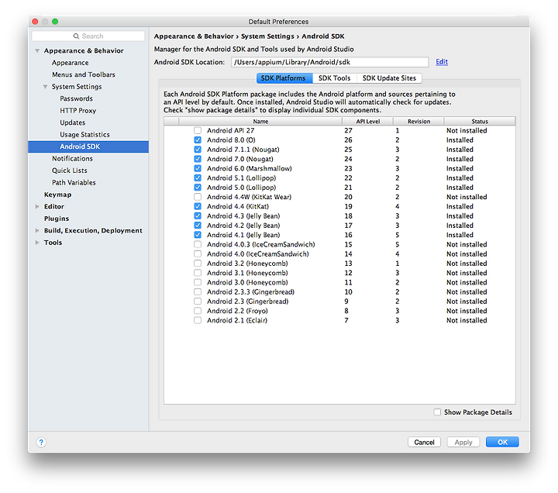Collapse Appearance & Behavior tree section

pyautogui.click(x=37, y=50)
